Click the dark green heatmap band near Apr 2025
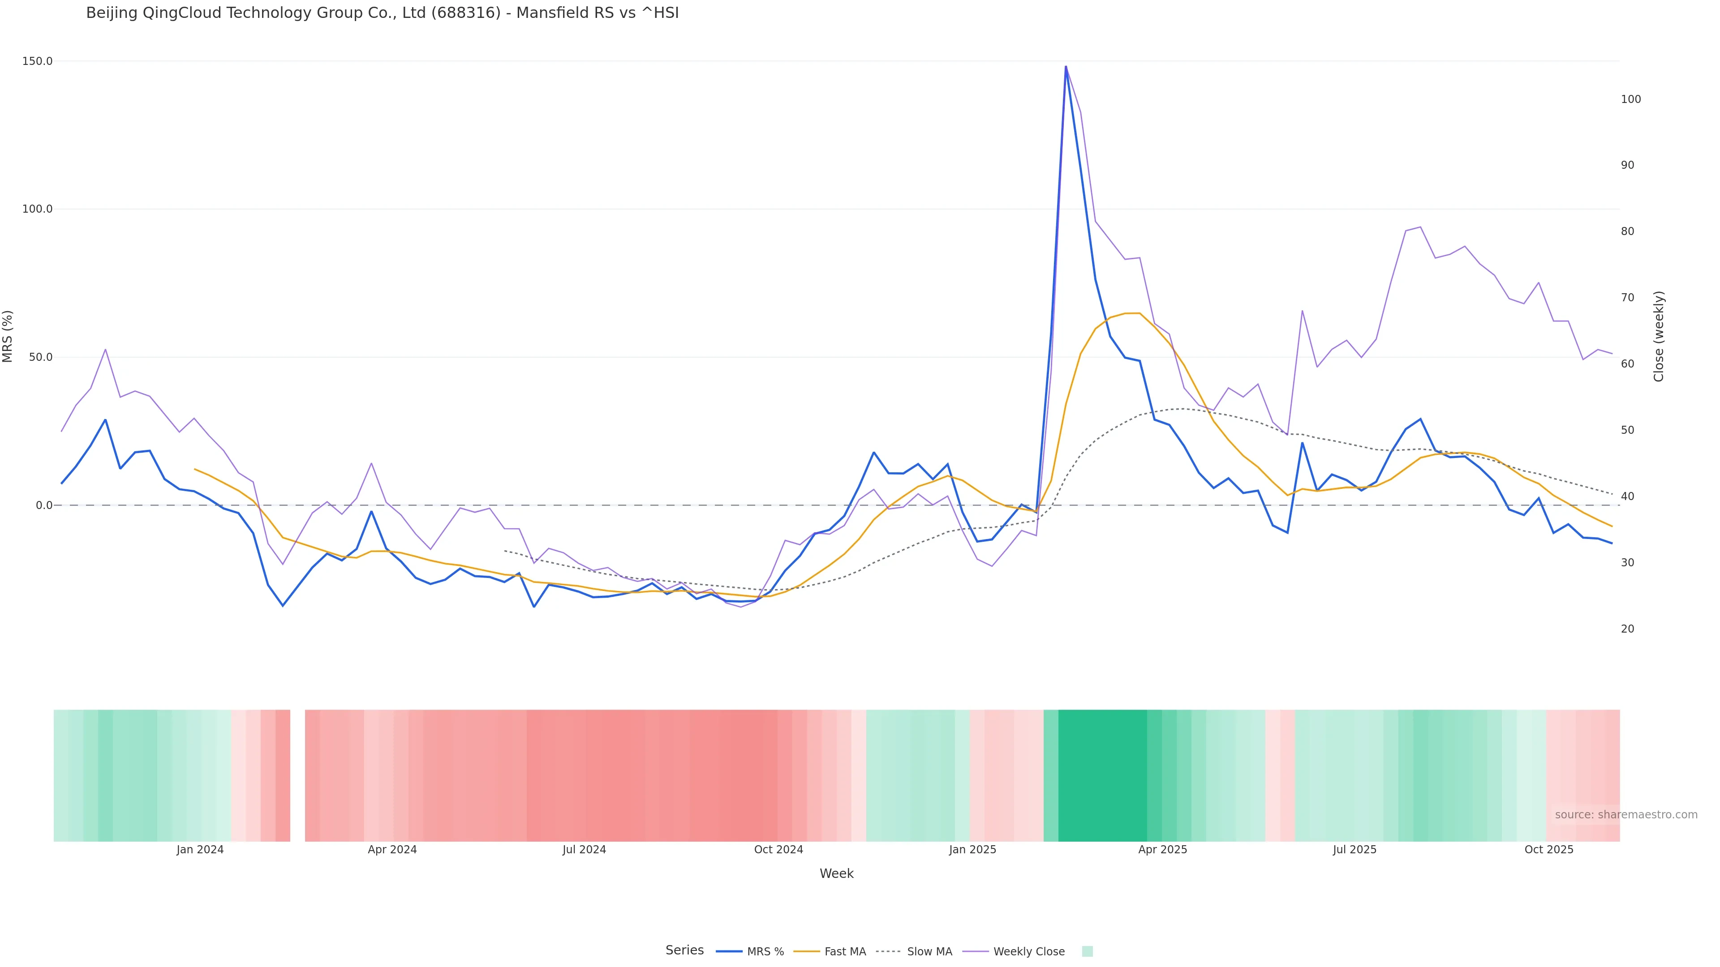The width and height of the screenshot is (1720, 967). pyautogui.click(x=1102, y=775)
